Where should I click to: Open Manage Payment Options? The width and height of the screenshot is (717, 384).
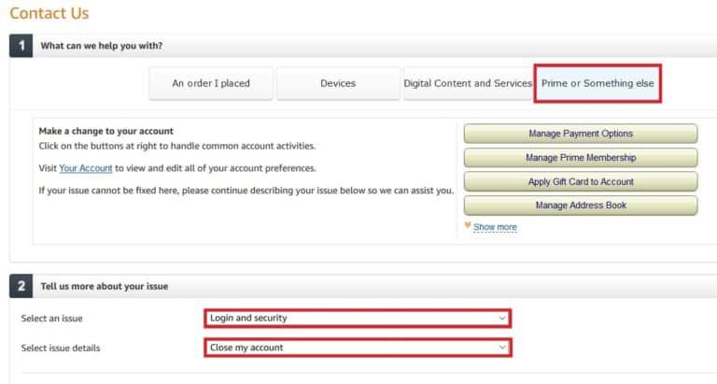[581, 134]
